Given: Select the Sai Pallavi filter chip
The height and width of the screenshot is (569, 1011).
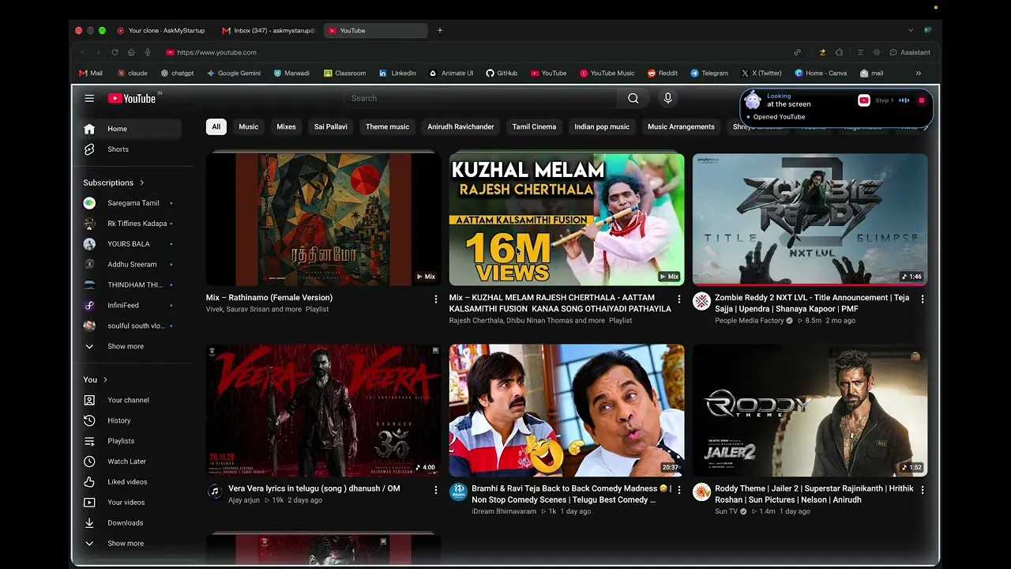Looking at the screenshot, I should (331, 126).
